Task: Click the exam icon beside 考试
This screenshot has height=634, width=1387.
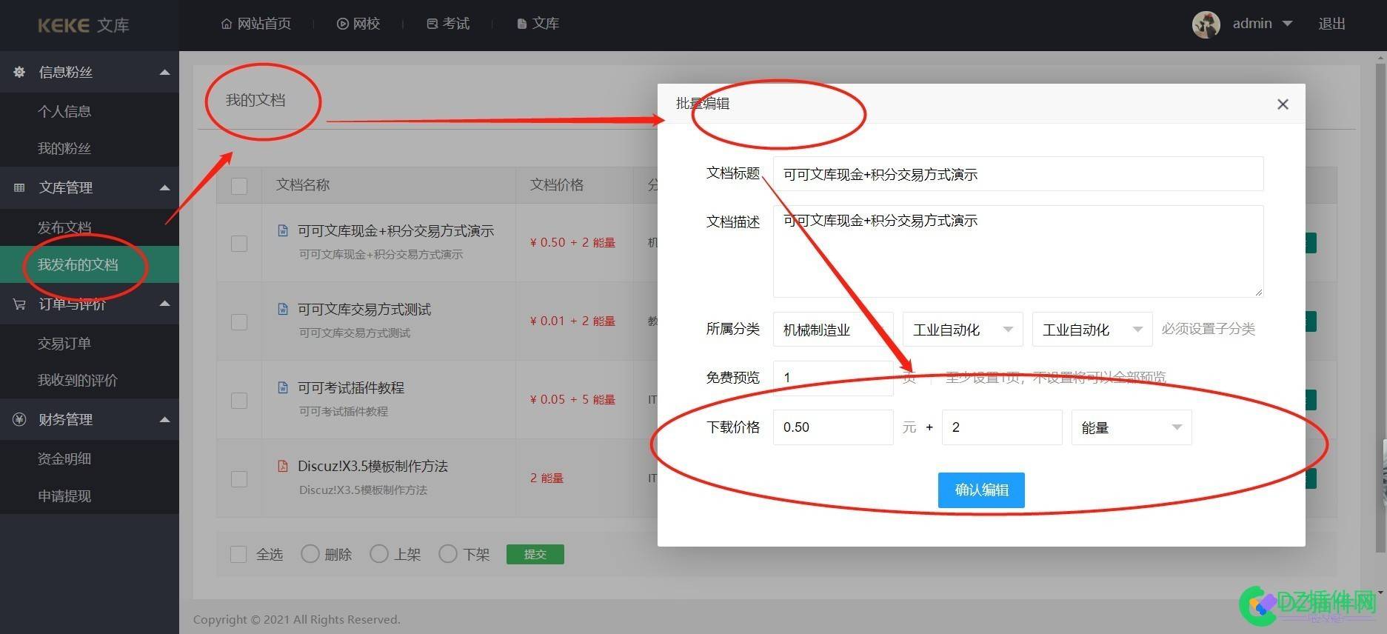Action: (x=432, y=24)
